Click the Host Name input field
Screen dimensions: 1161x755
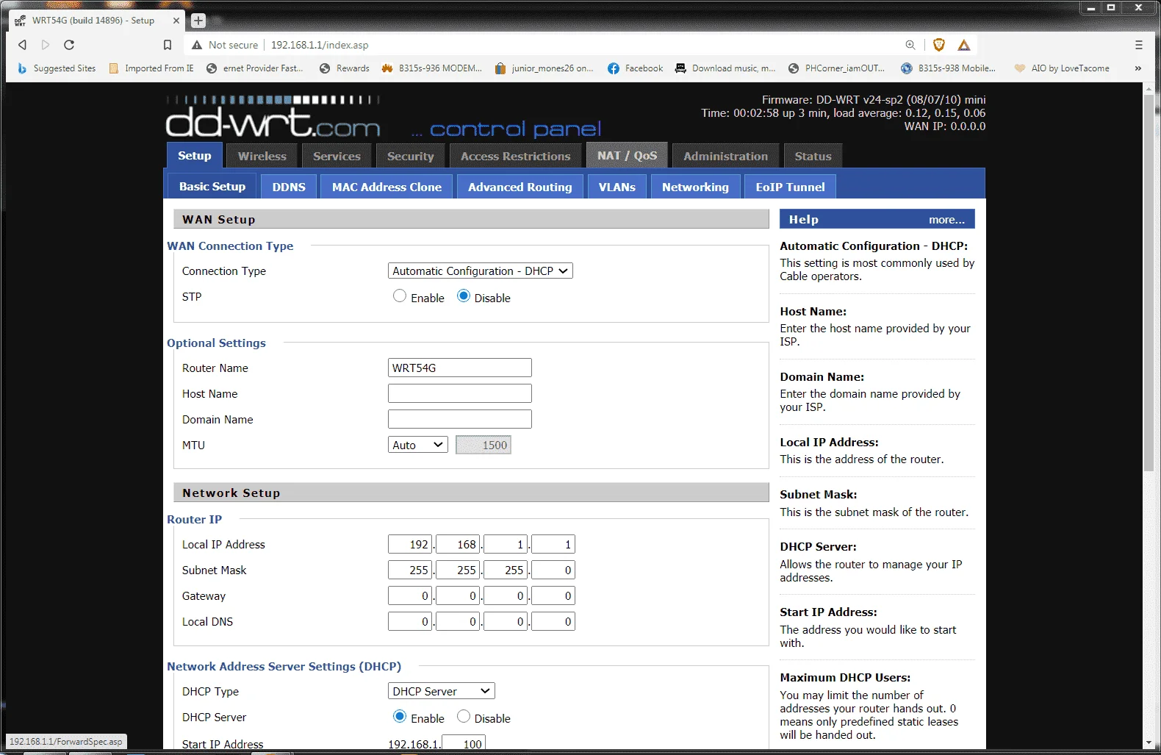tap(460, 393)
